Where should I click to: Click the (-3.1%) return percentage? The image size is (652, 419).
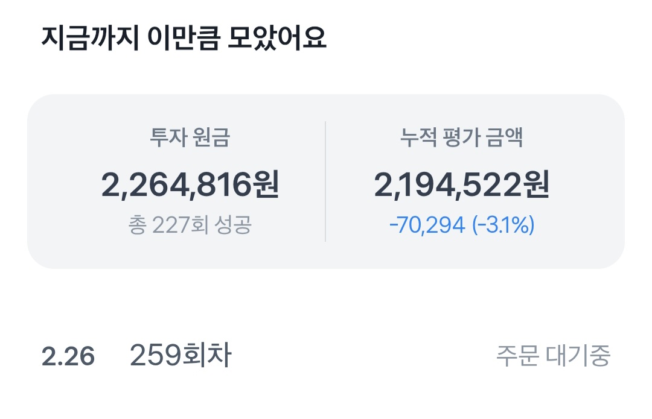(x=503, y=225)
